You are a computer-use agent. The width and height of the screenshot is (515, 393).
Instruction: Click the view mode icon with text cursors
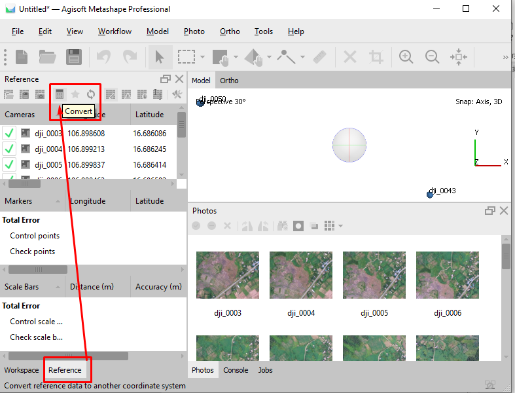click(x=158, y=95)
